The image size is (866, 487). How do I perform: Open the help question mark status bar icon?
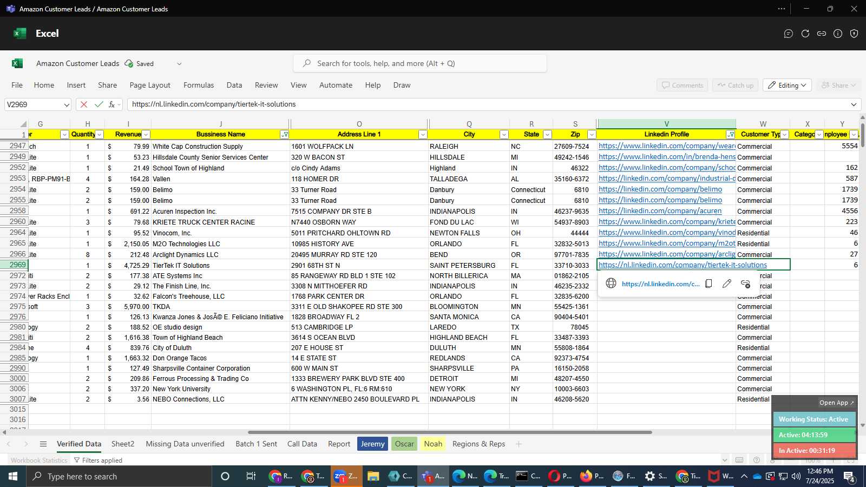pyautogui.click(x=757, y=460)
